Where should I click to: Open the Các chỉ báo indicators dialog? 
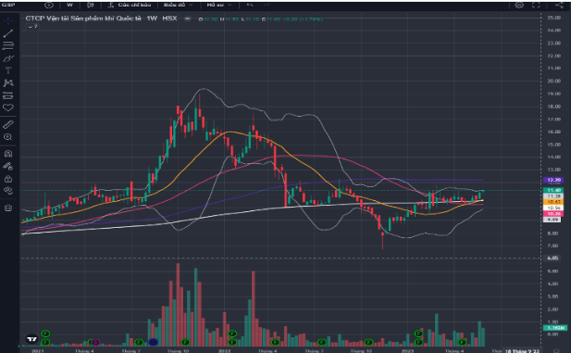click(130, 5)
